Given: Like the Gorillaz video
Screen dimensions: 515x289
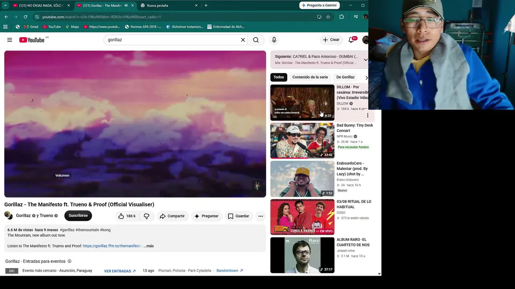Looking at the screenshot, I should coord(127,216).
